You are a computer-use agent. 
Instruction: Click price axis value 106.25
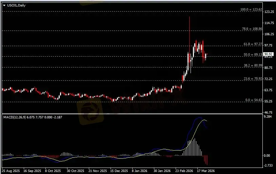click(269, 34)
